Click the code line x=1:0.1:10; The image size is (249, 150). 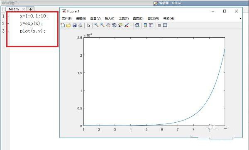tap(34, 16)
